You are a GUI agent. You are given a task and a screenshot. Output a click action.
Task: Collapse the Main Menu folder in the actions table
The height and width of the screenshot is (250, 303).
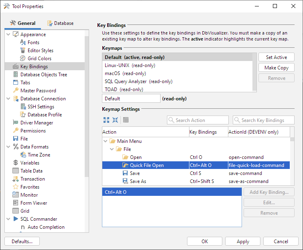106,141
